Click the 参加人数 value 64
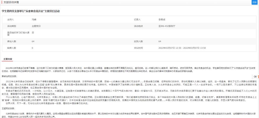The height and width of the screenshot is (118, 259). tap(33, 41)
